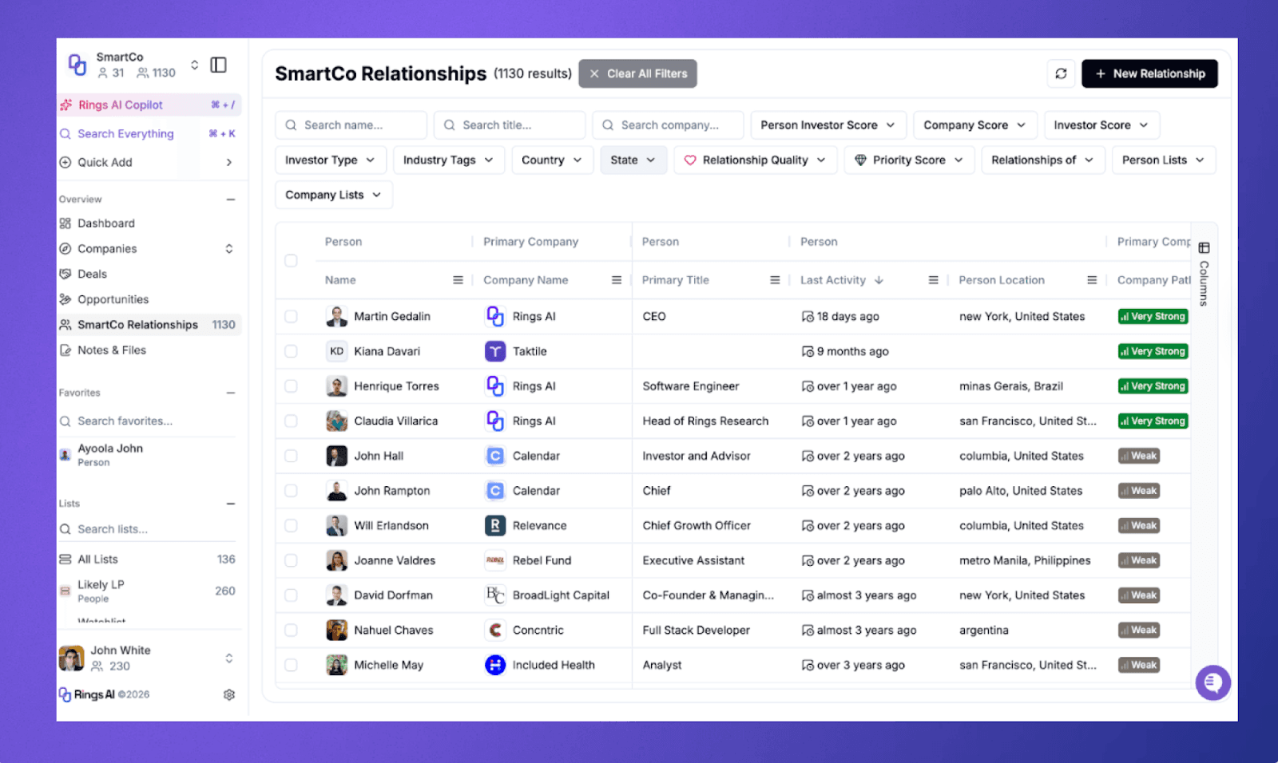
Task: Click the Rebel Fund logo
Action: point(495,560)
